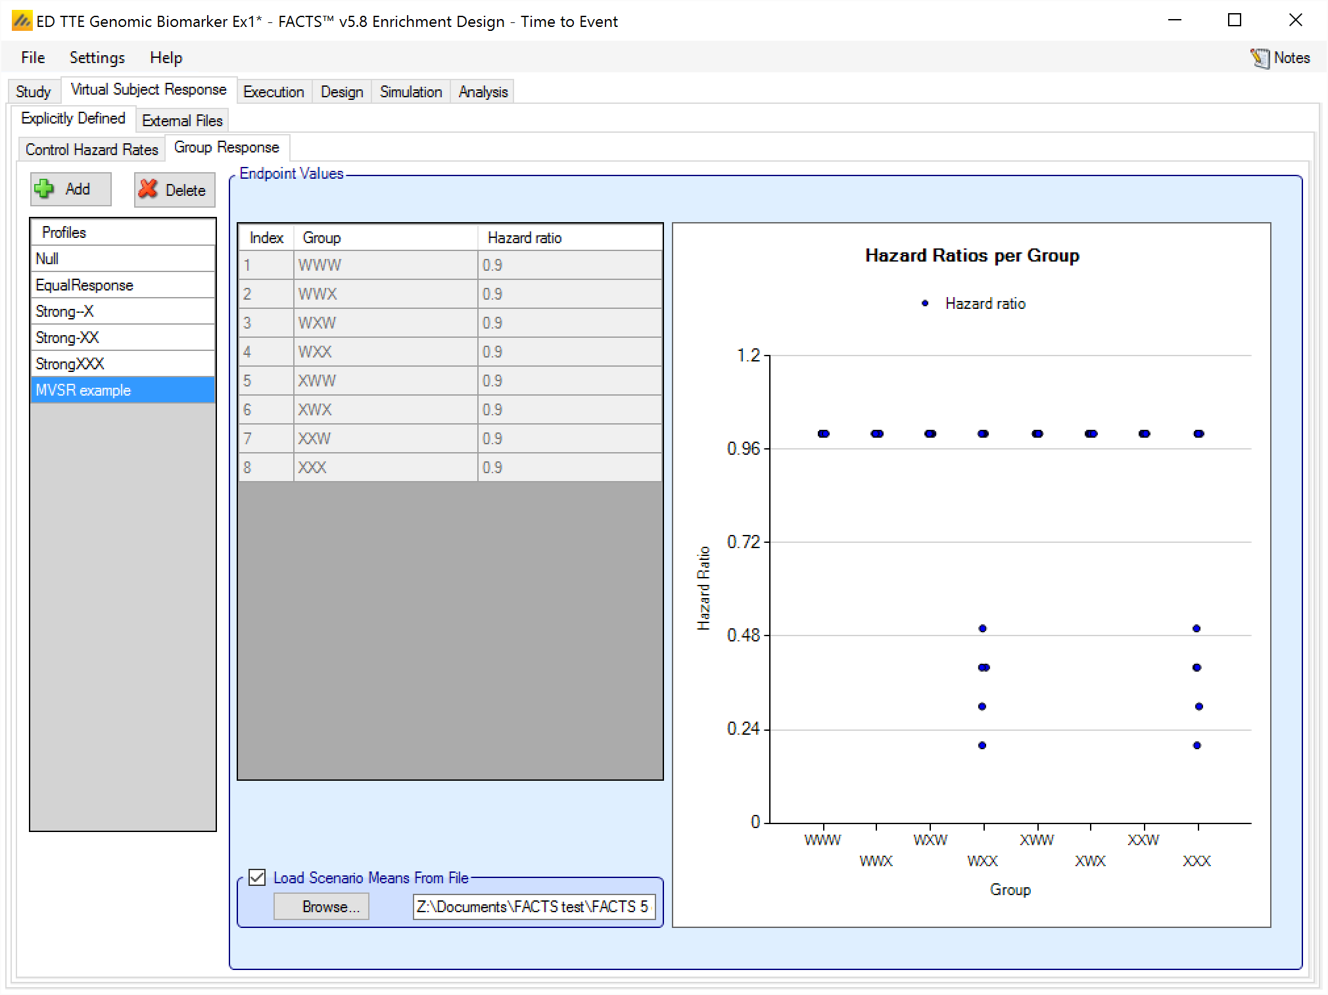The width and height of the screenshot is (1328, 995).
Task: Click the Hazard ratio legend marker
Action: pyautogui.click(x=925, y=304)
